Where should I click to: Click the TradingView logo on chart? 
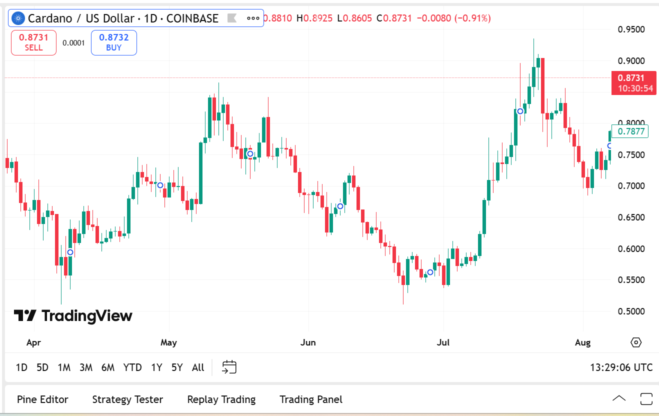[73, 315]
